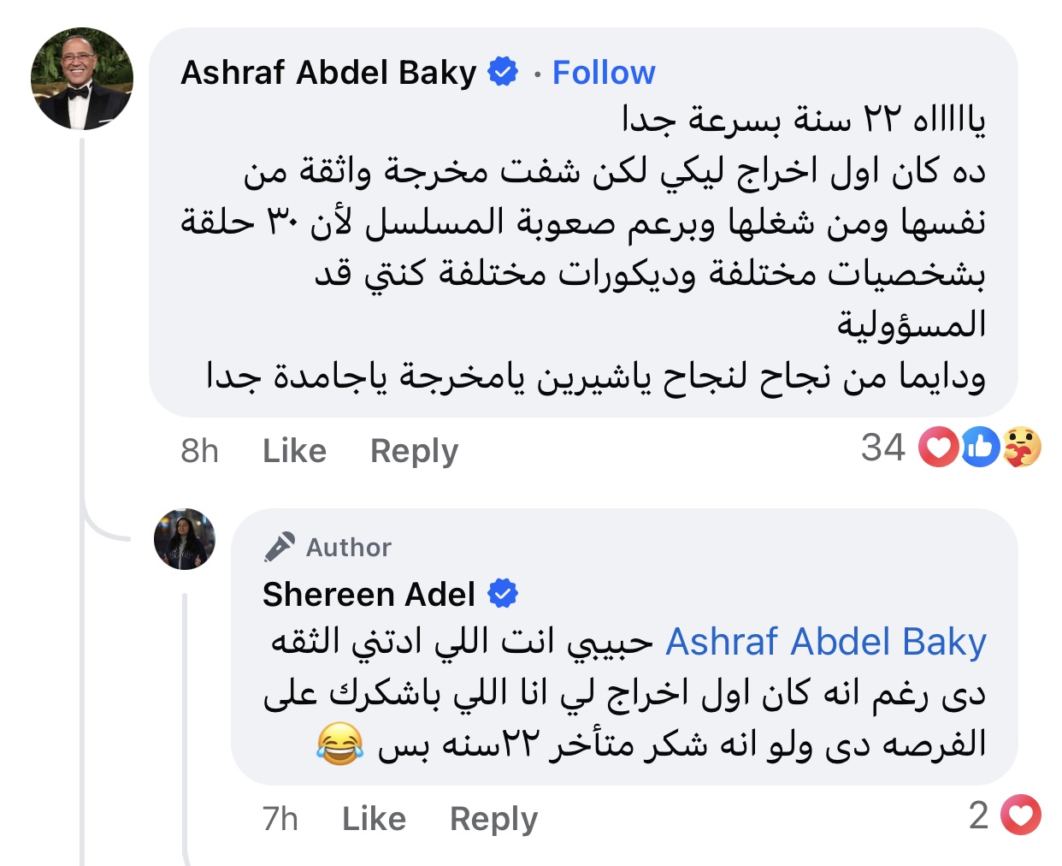
Task: Reply to Ashraf Abdel Baky's comment
Action: pyautogui.click(x=414, y=451)
